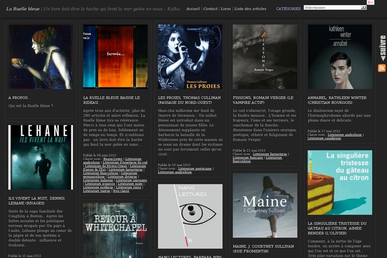Open the Lehane Ils vivent la nuit cover
Screen dimensions: 387x258
click(x=41, y=157)
